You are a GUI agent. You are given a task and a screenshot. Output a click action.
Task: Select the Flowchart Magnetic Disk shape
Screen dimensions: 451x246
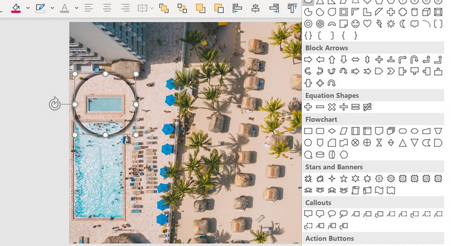coord(320,155)
